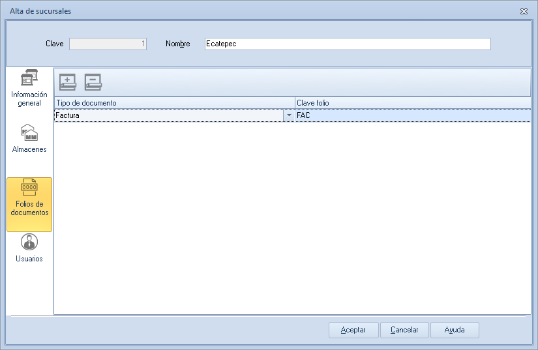Close the Alta de sucursales dialog

(524, 11)
